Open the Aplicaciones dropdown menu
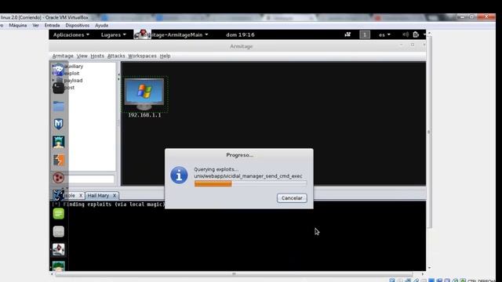The height and width of the screenshot is (282, 502). 71,34
